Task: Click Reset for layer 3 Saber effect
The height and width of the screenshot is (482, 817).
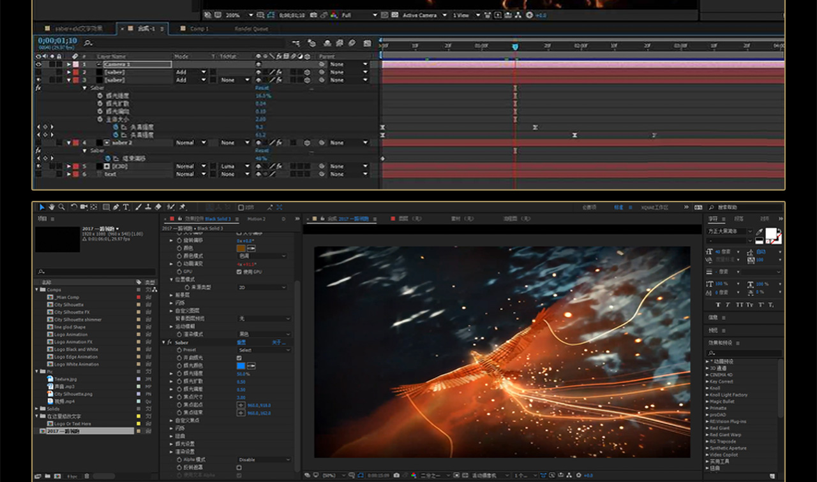Action: coord(262,88)
